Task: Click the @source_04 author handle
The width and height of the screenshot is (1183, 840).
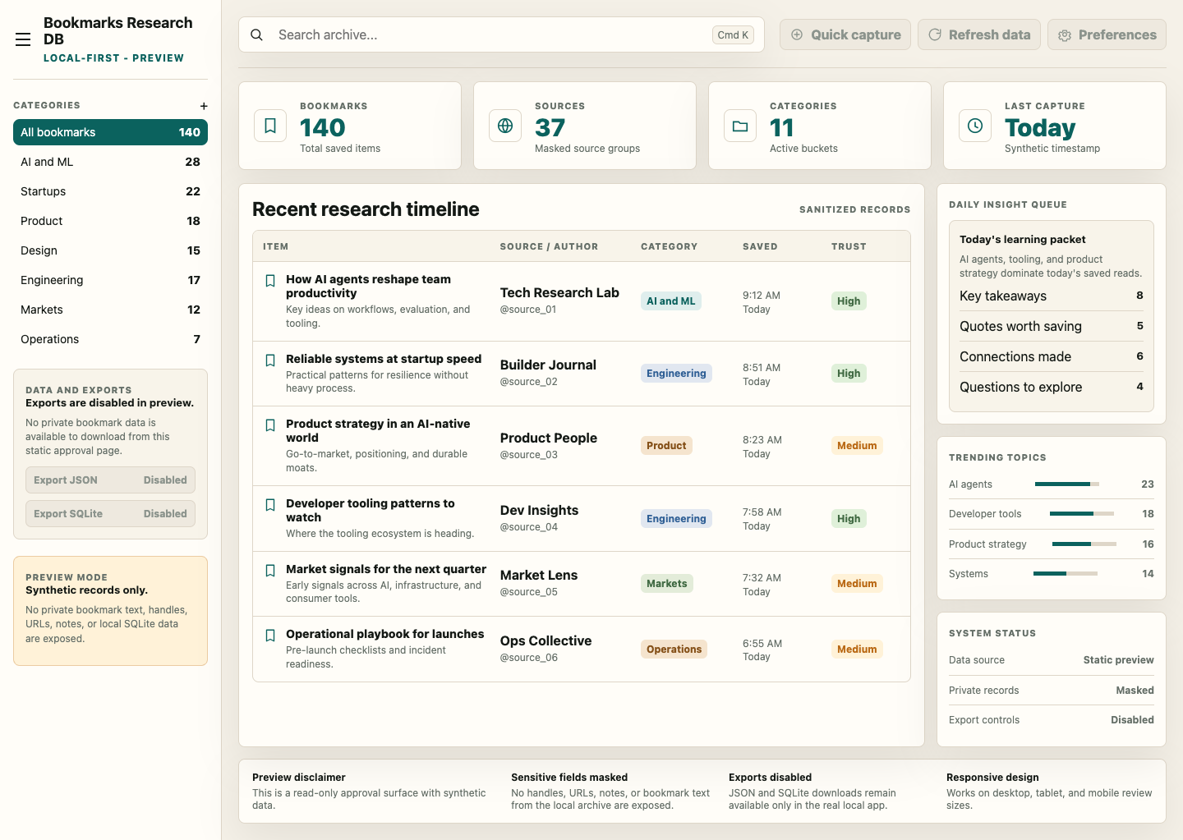Action: pos(529,527)
